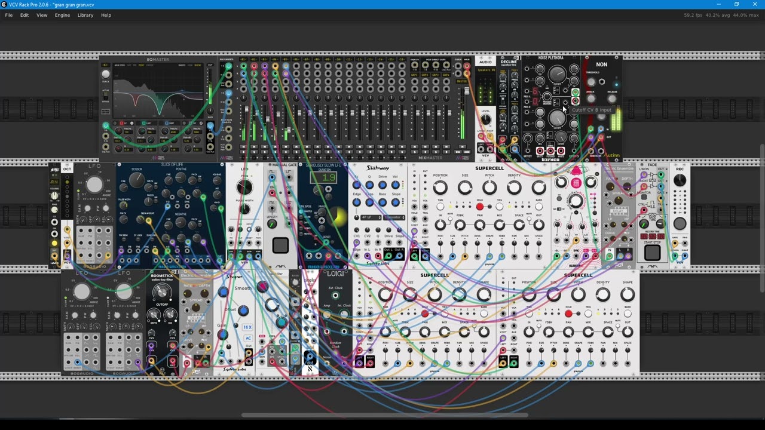The width and height of the screenshot is (765, 430).
Task: Click the AUDIO module LEVEL knob
Action: pyautogui.click(x=485, y=119)
